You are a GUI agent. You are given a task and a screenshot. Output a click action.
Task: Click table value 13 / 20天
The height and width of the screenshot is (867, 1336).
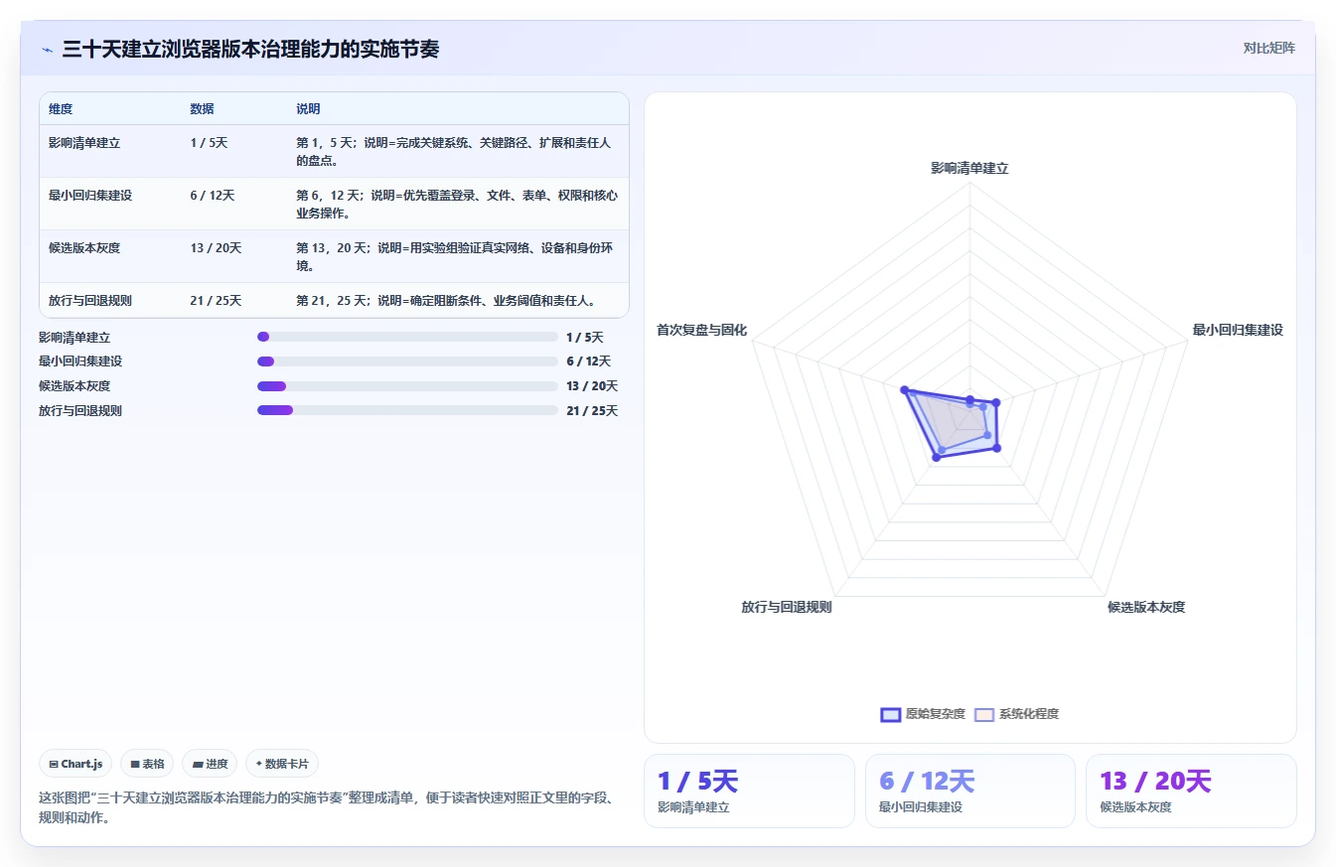[x=216, y=248]
